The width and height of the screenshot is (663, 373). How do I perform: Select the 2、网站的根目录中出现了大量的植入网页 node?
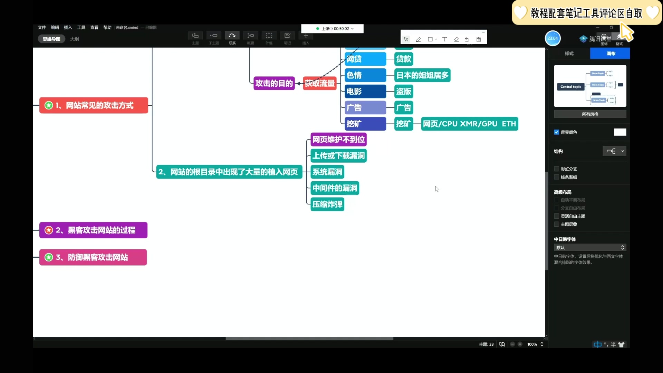(x=229, y=172)
